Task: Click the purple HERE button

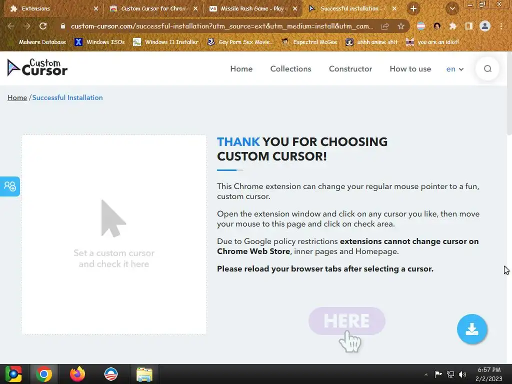Action: pyautogui.click(x=347, y=320)
